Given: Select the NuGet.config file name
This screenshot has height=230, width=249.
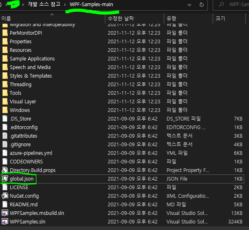Looking at the screenshot, I should [24, 196].
